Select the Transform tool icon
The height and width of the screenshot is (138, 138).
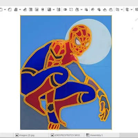point(77,10)
